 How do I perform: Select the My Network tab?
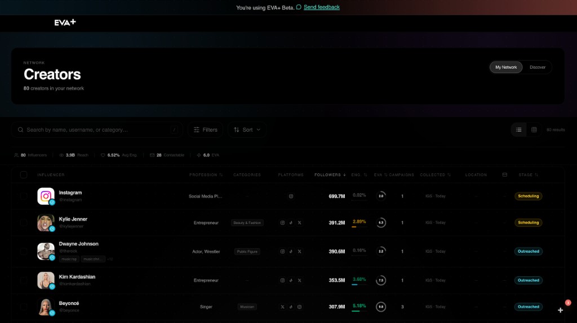tap(505, 68)
